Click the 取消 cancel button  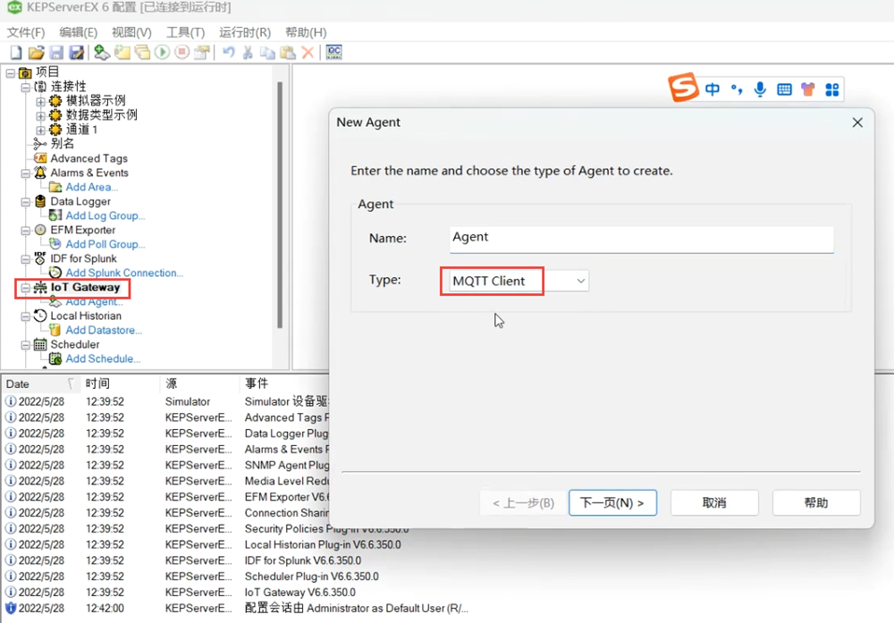tap(714, 502)
